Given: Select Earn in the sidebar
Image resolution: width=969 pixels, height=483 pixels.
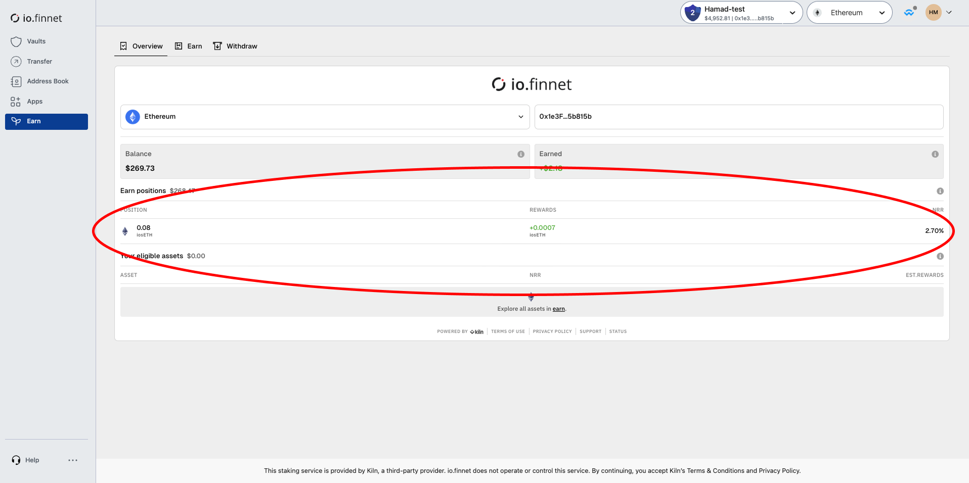Looking at the screenshot, I should (46, 121).
